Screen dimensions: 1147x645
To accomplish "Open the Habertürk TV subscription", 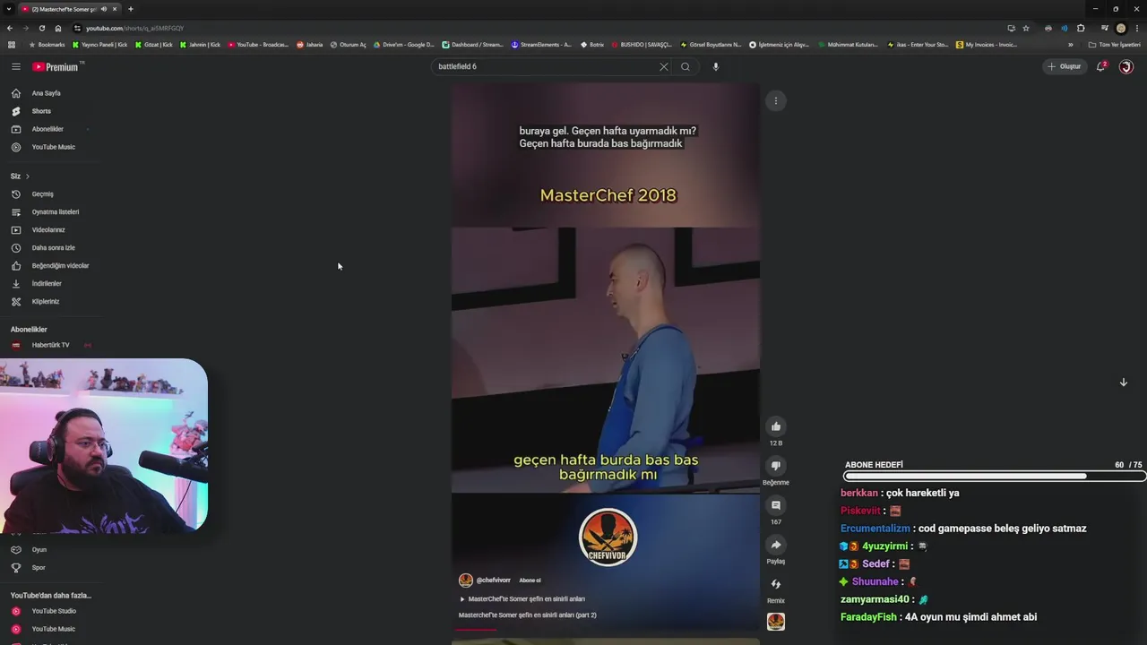I will [x=50, y=345].
